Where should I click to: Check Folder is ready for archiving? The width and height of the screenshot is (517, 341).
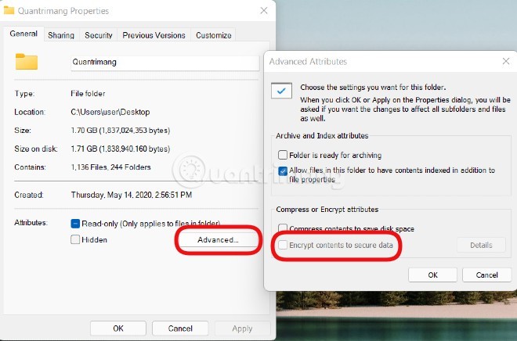point(283,156)
